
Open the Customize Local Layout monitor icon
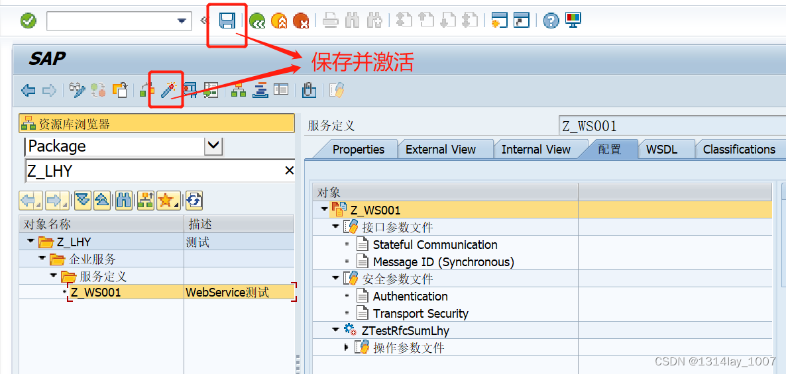pyautogui.click(x=573, y=20)
